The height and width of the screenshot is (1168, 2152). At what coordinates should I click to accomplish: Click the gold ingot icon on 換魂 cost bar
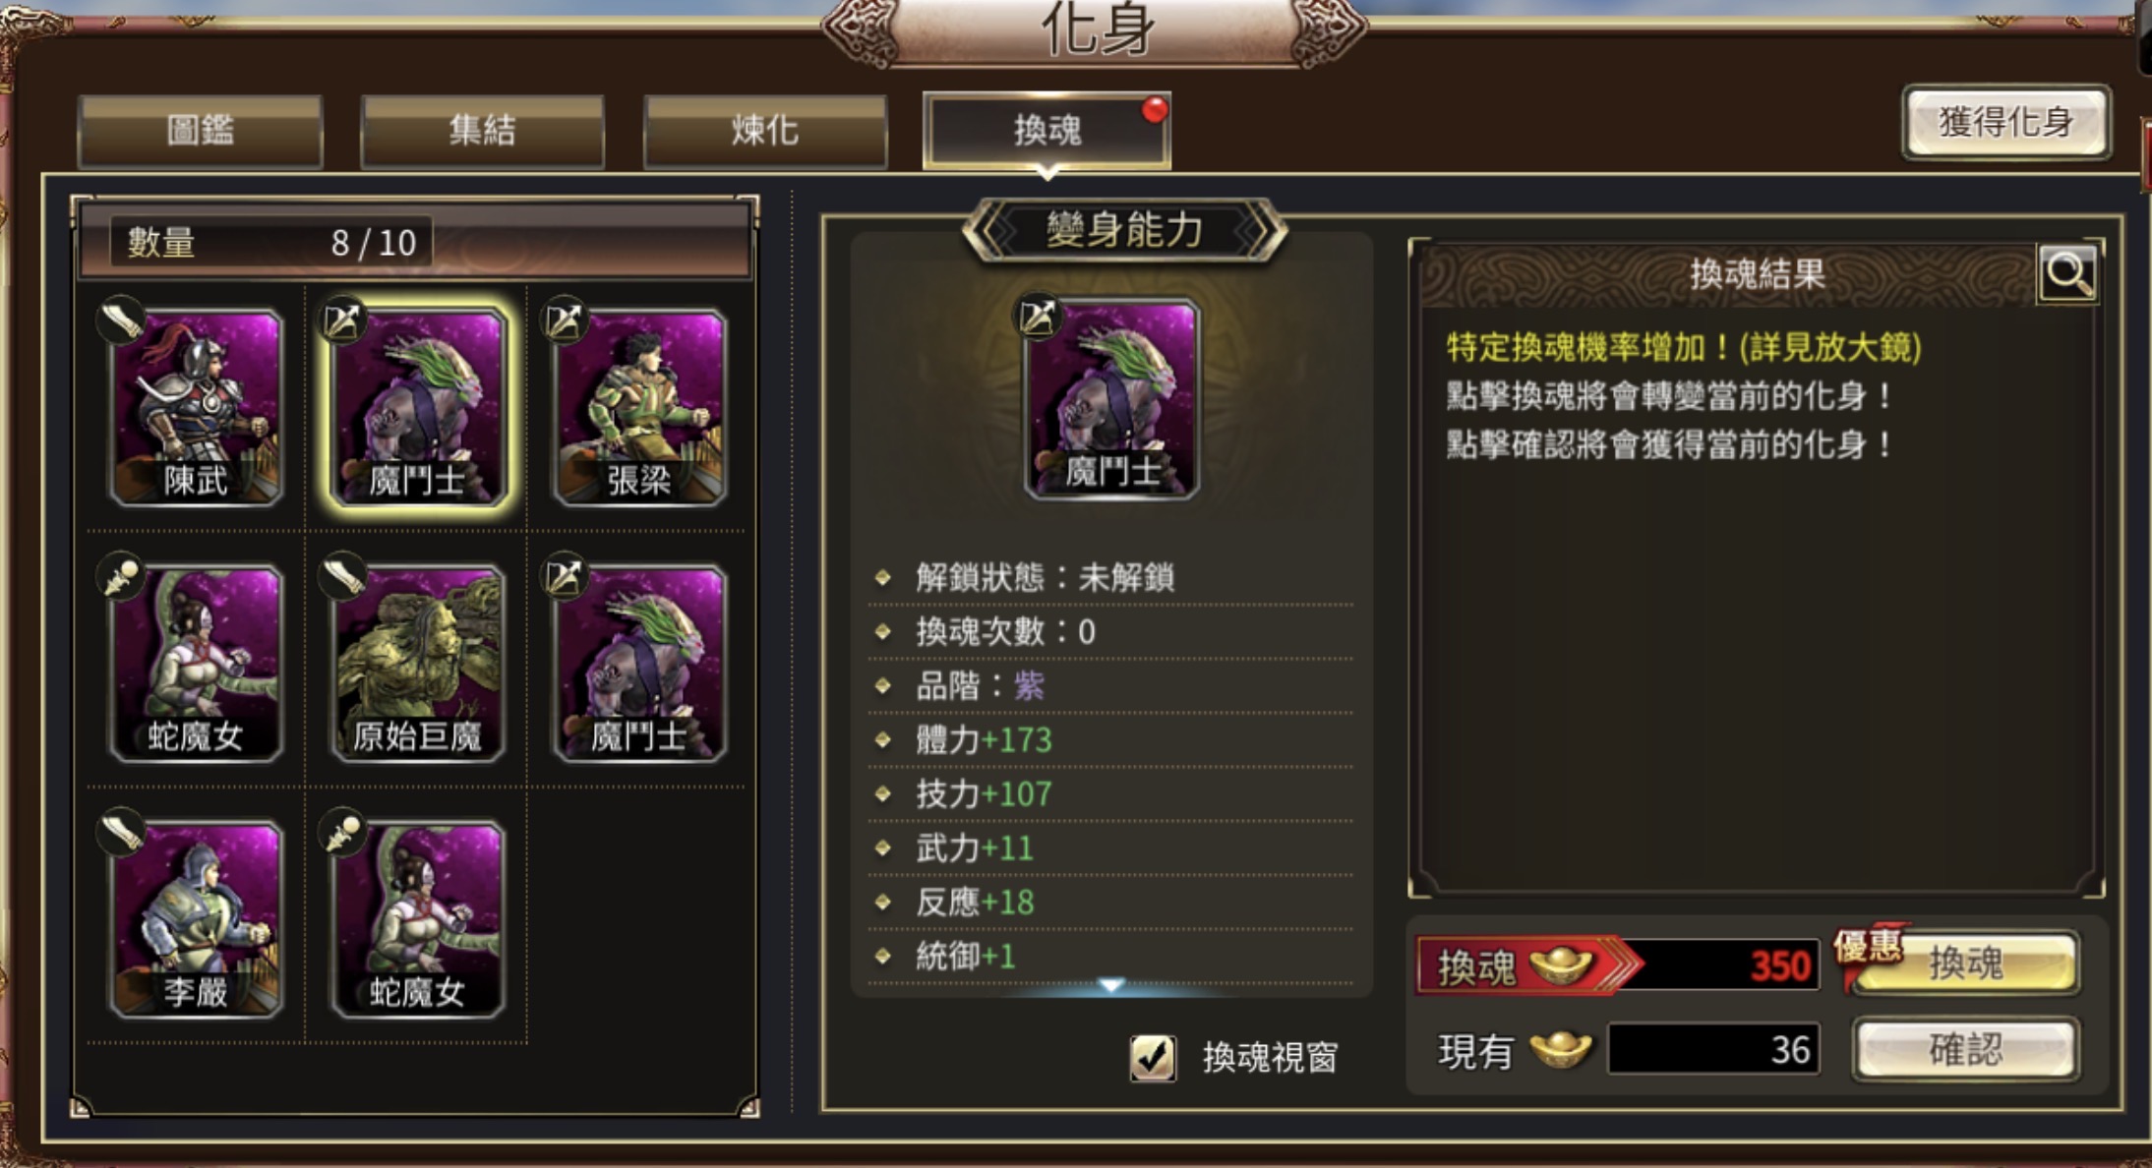[x=1560, y=964]
